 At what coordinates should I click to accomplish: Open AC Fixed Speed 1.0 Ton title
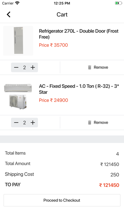pyautogui.click(x=79, y=89)
